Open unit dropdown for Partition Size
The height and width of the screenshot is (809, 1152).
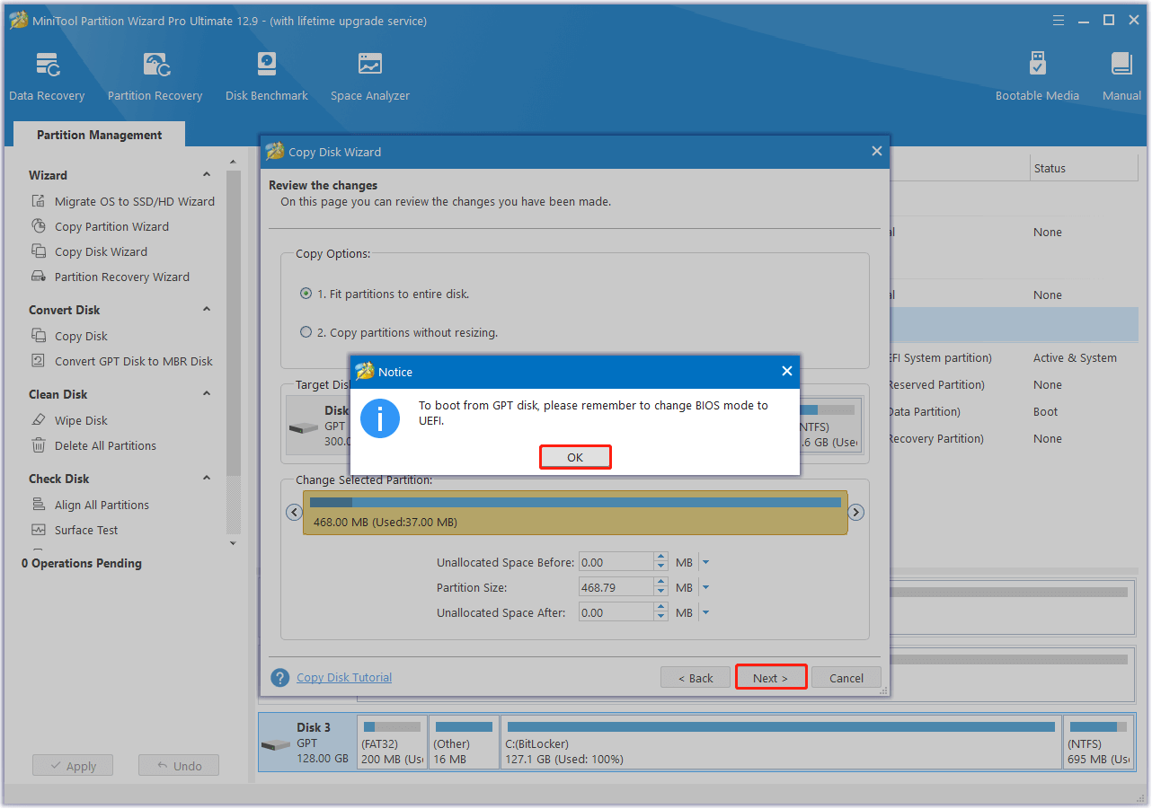pos(705,587)
